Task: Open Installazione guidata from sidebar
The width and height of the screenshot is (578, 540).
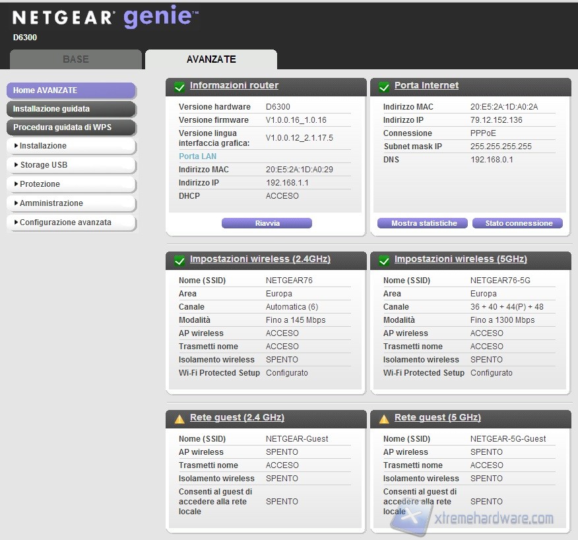Action: point(71,109)
